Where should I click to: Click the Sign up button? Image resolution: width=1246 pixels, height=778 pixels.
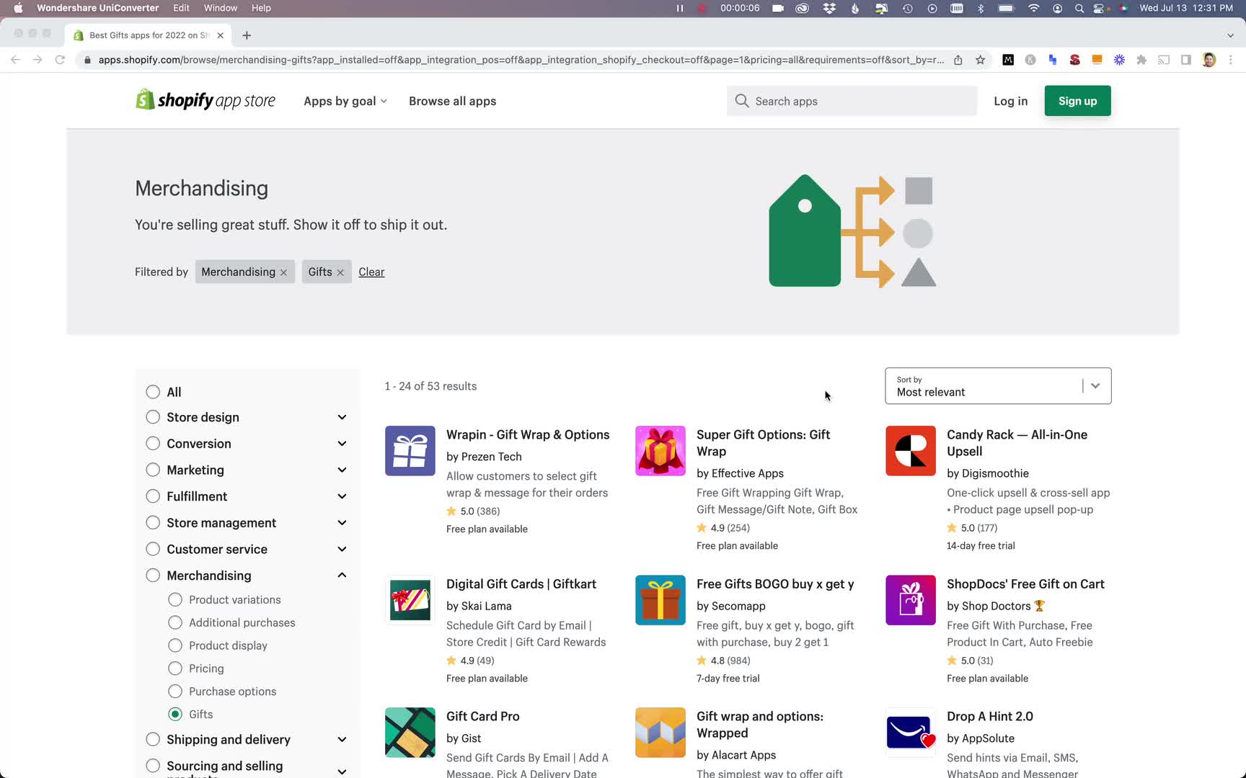pyautogui.click(x=1077, y=101)
